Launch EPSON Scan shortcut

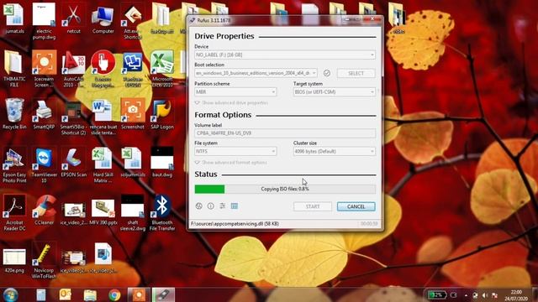pyautogui.click(x=73, y=163)
